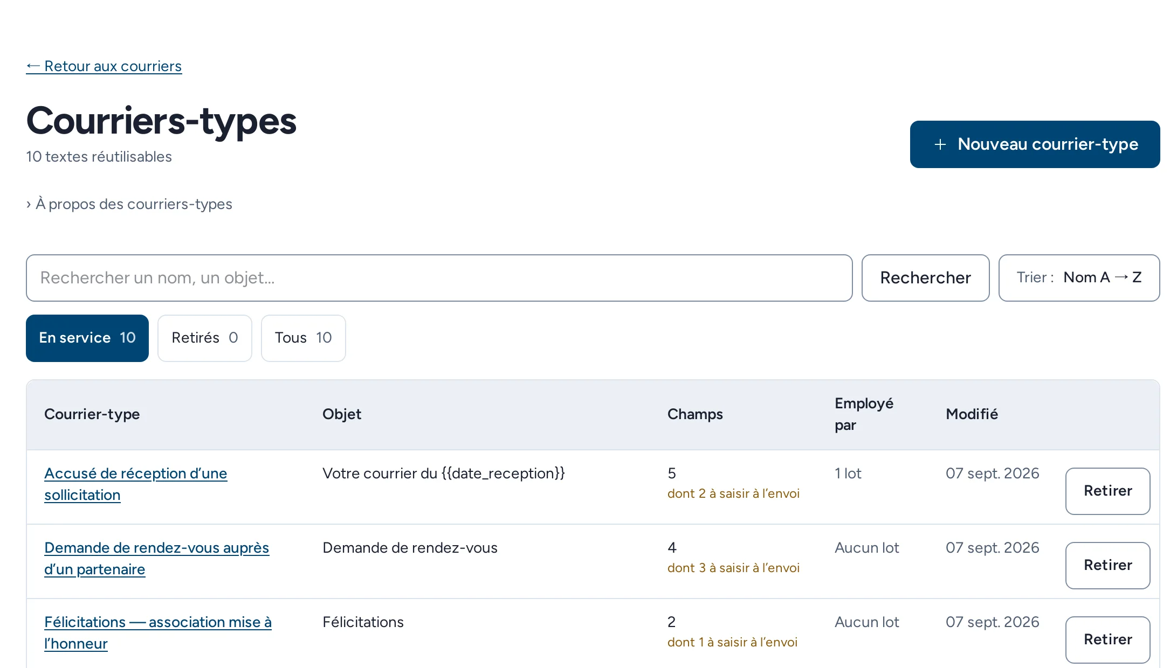Open Félicitations — association mise à l'honneur
1170x668 pixels.
coord(158,633)
